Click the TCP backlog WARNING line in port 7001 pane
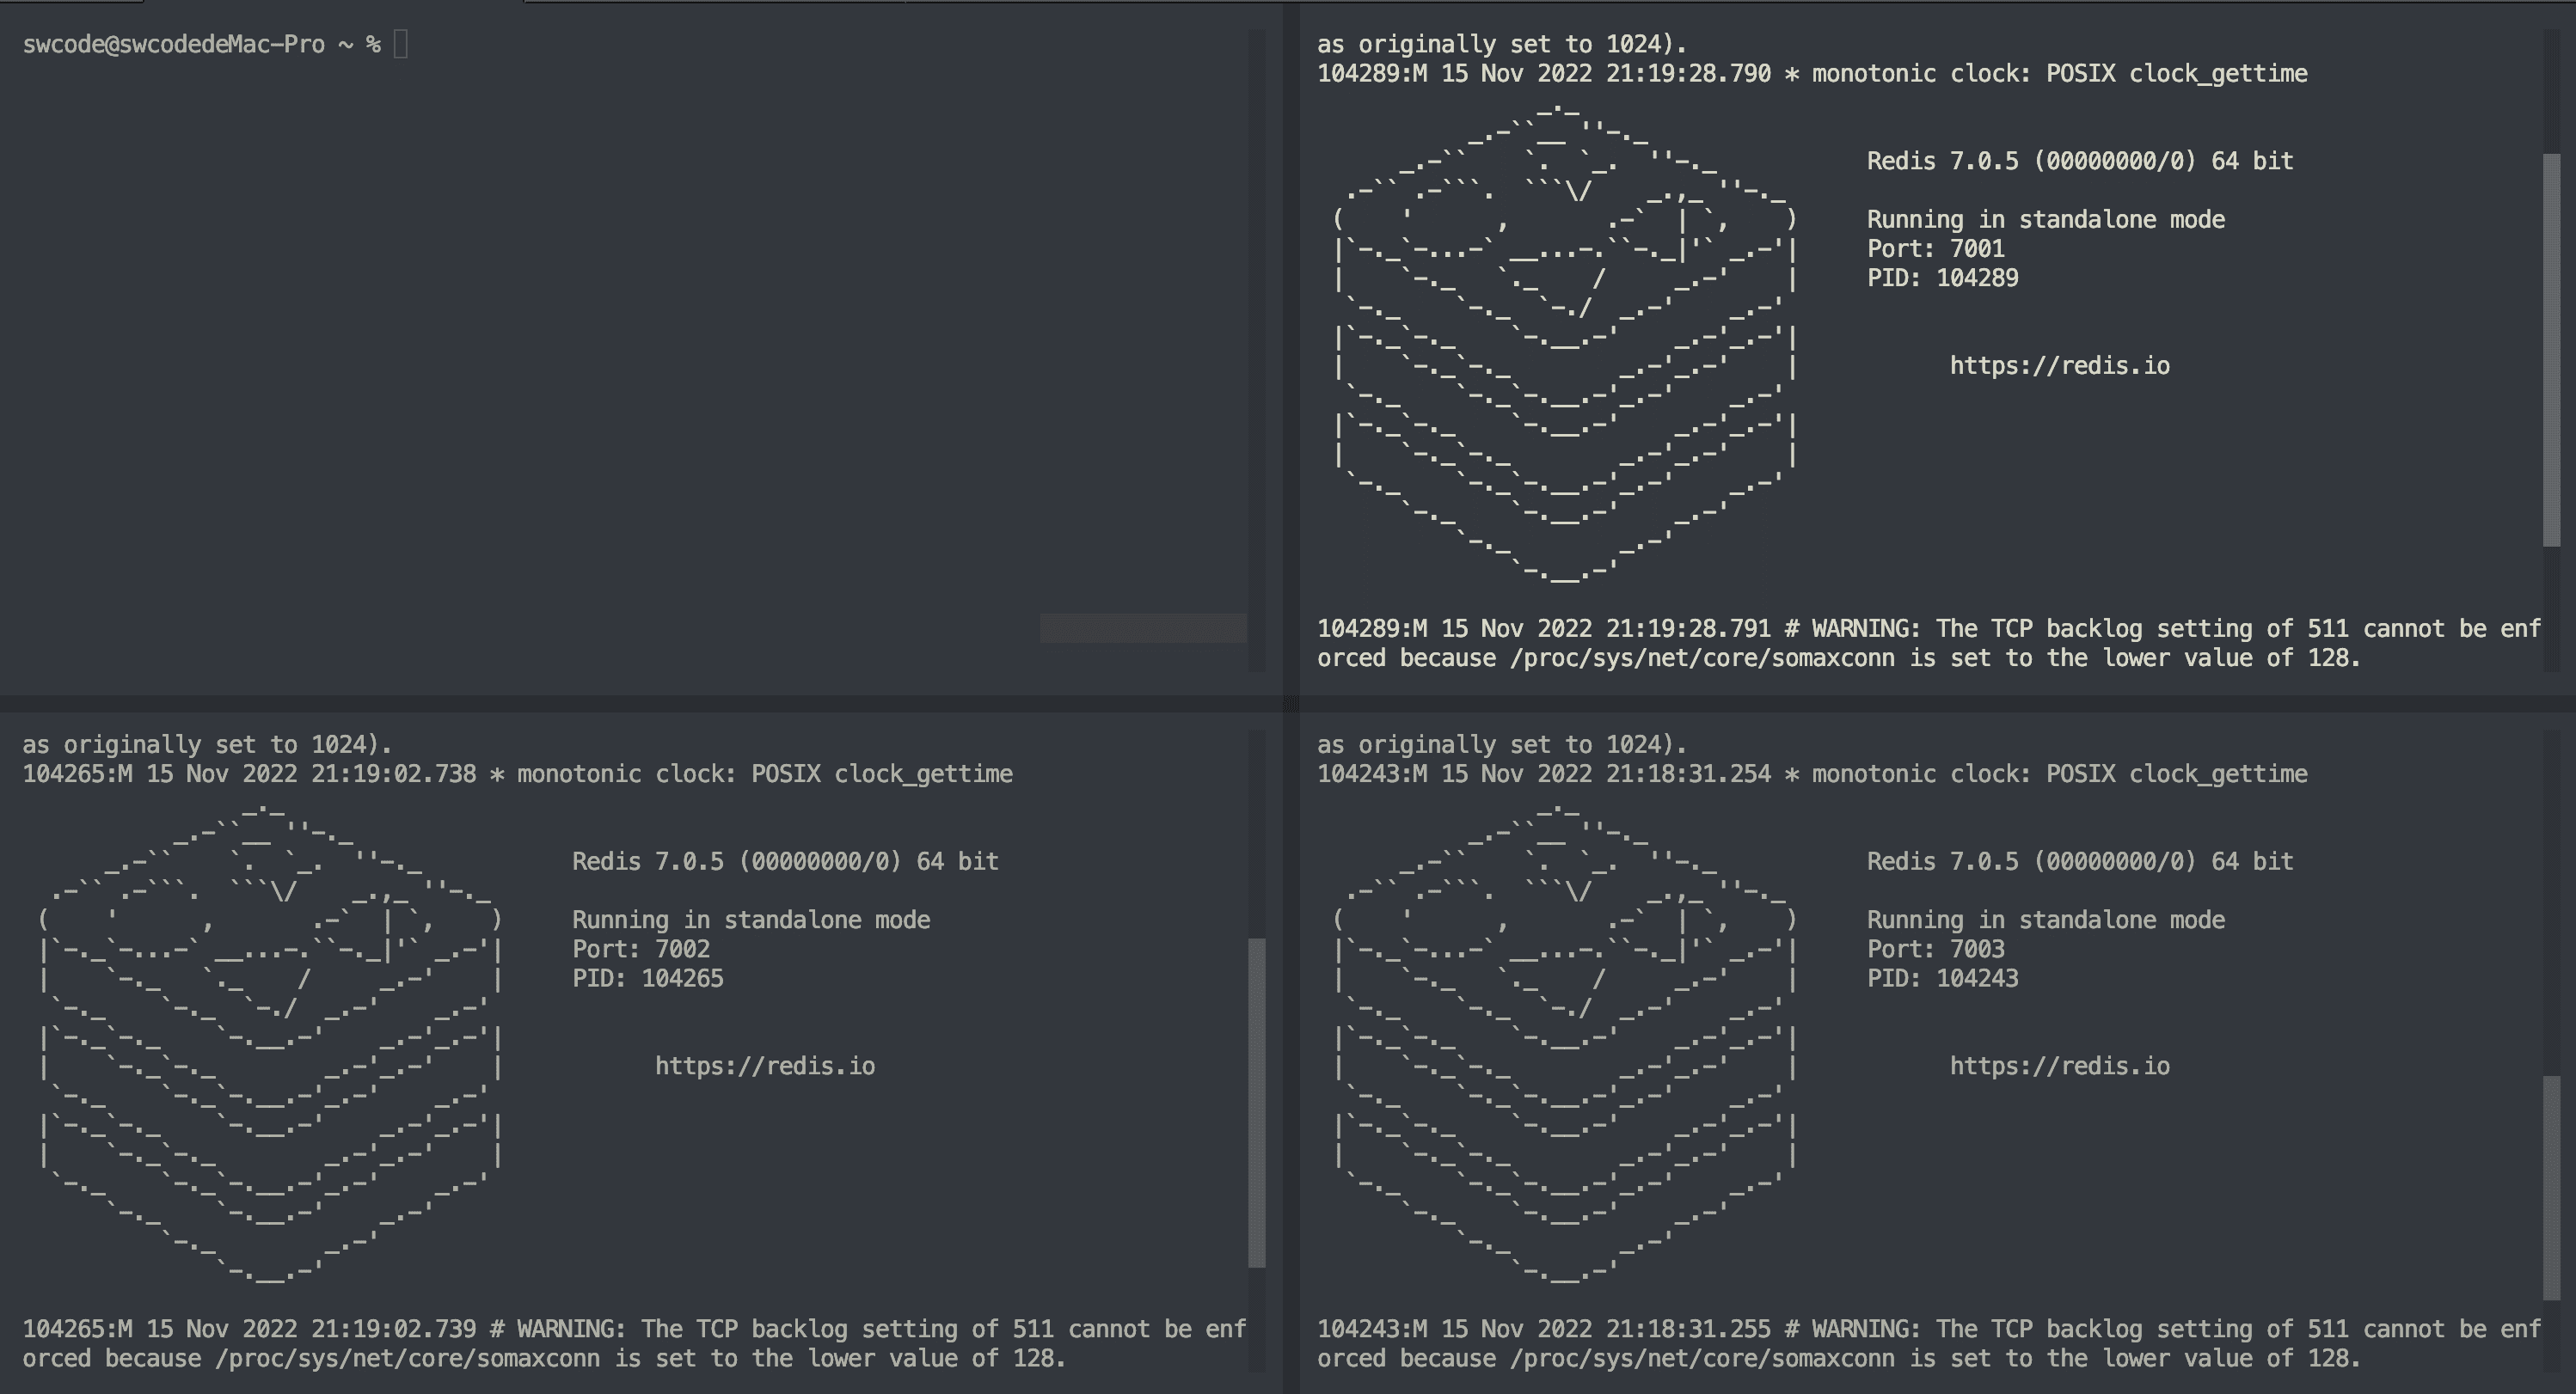The height and width of the screenshot is (1394, 2576). click(x=1928, y=630)
